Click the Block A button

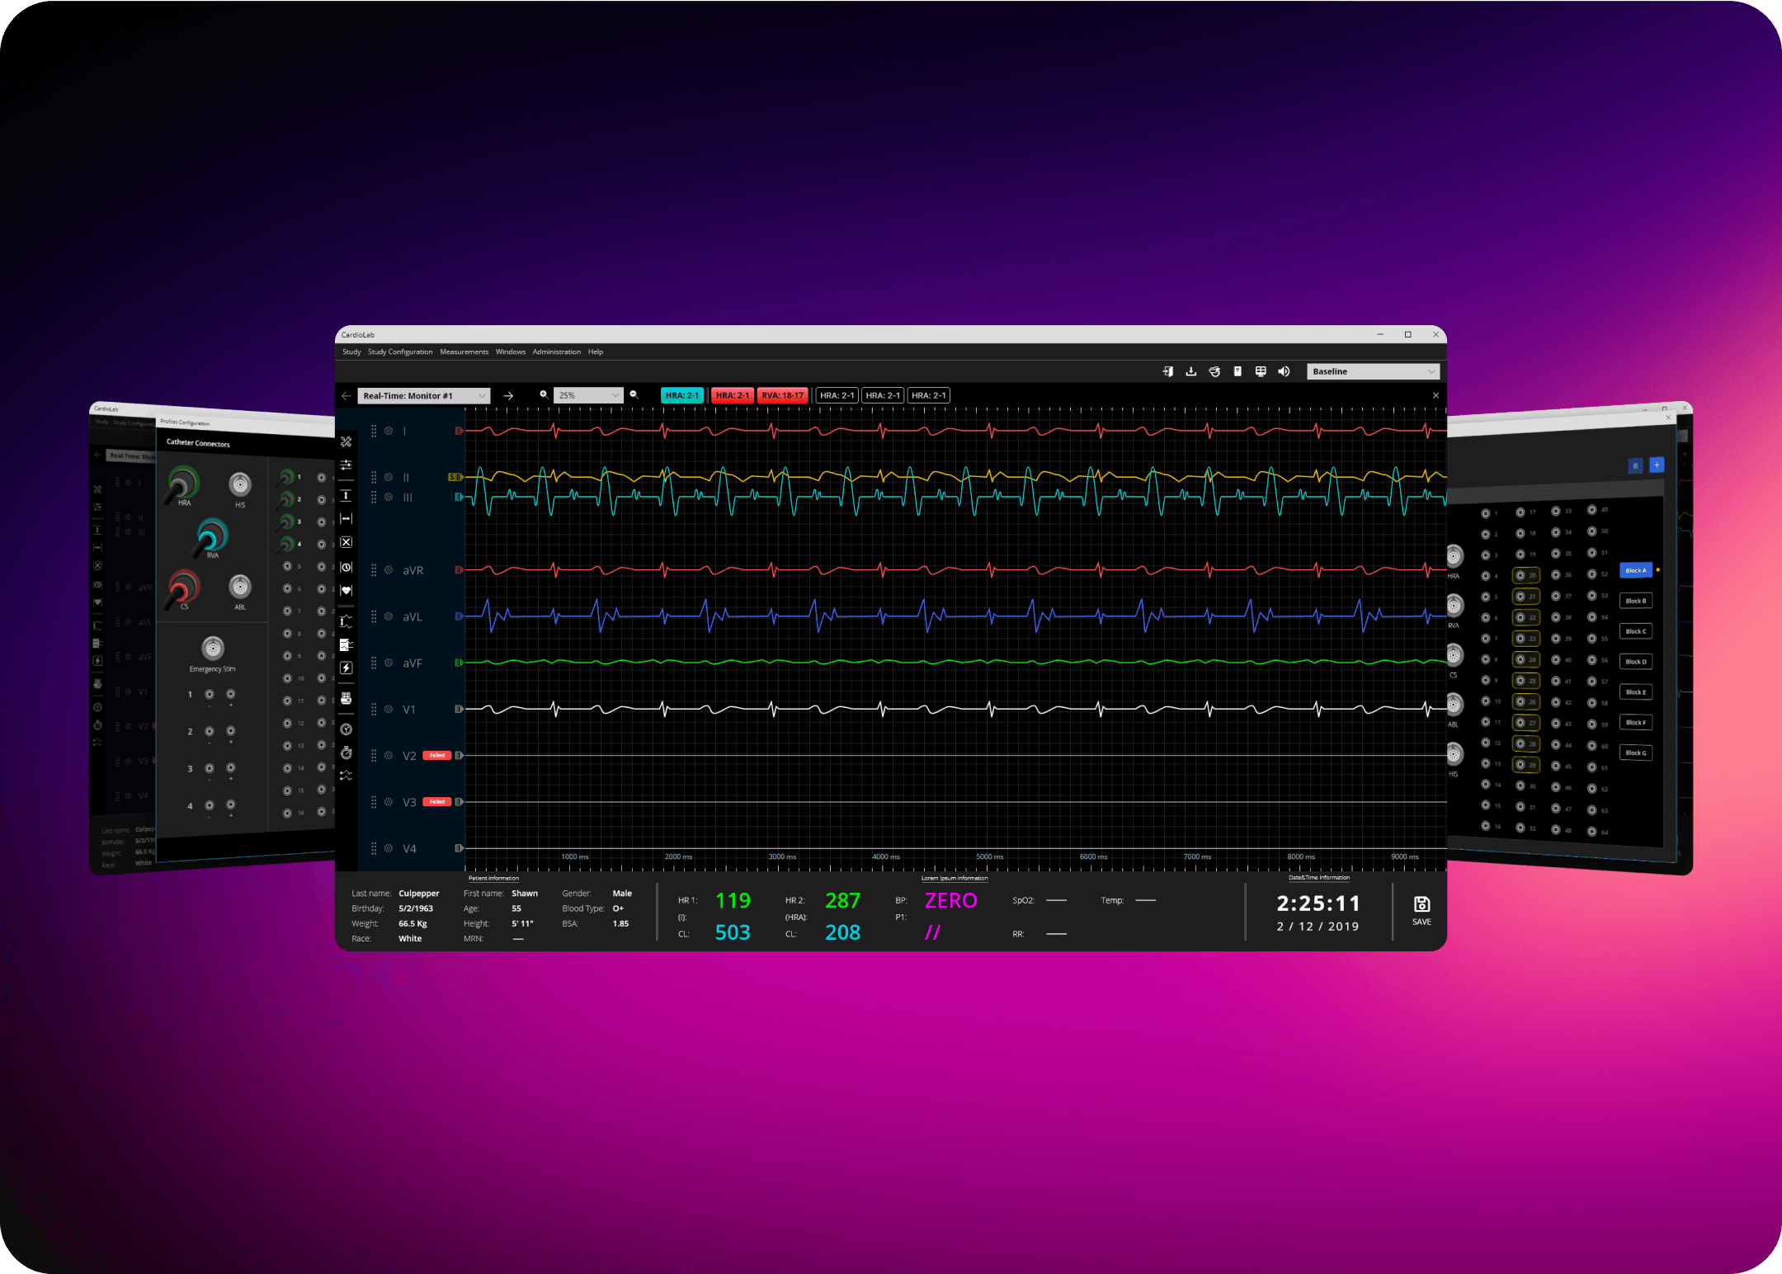click(1635, 570)
